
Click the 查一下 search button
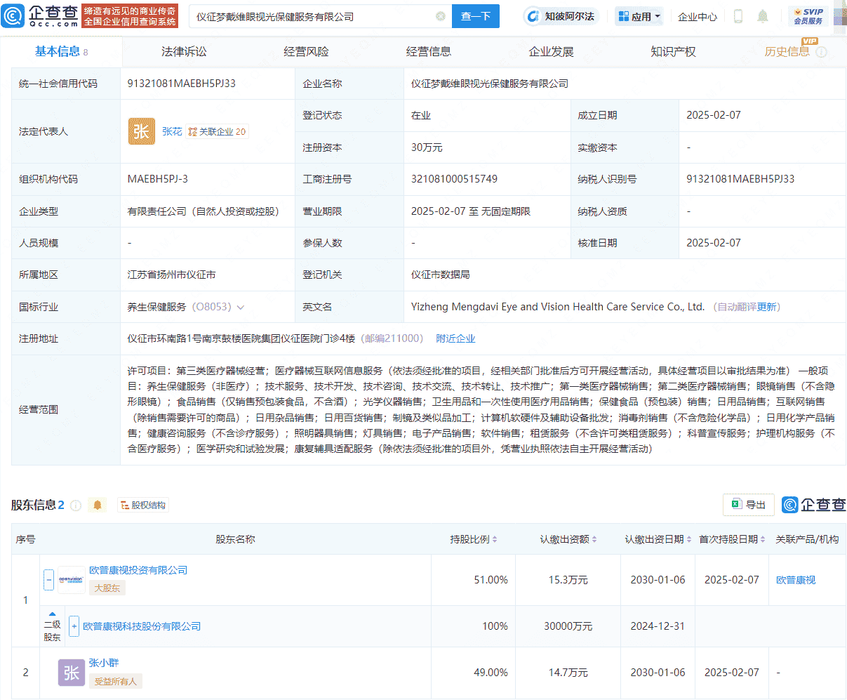coord(475,15)
